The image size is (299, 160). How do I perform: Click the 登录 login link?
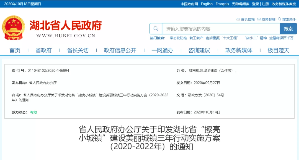click(x=255, y=4)
